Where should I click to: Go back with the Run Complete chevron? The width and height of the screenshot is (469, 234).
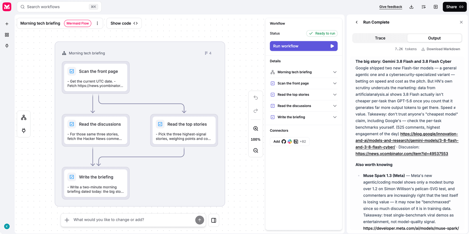point(357,22)
